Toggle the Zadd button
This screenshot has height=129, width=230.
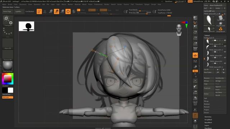coord(103,10)
